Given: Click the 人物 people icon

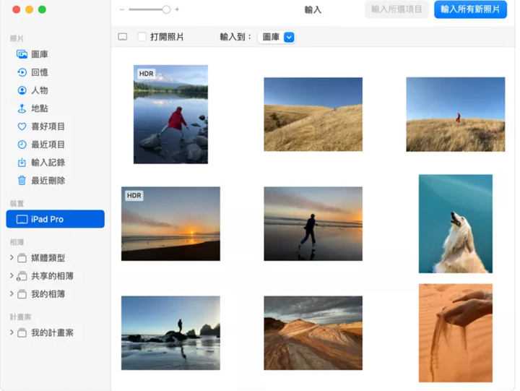Looking at the screenshot, I should coord(22,90).
